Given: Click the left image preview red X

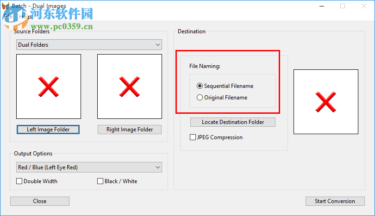Looking at the screenshot, I should pos(49,86).
